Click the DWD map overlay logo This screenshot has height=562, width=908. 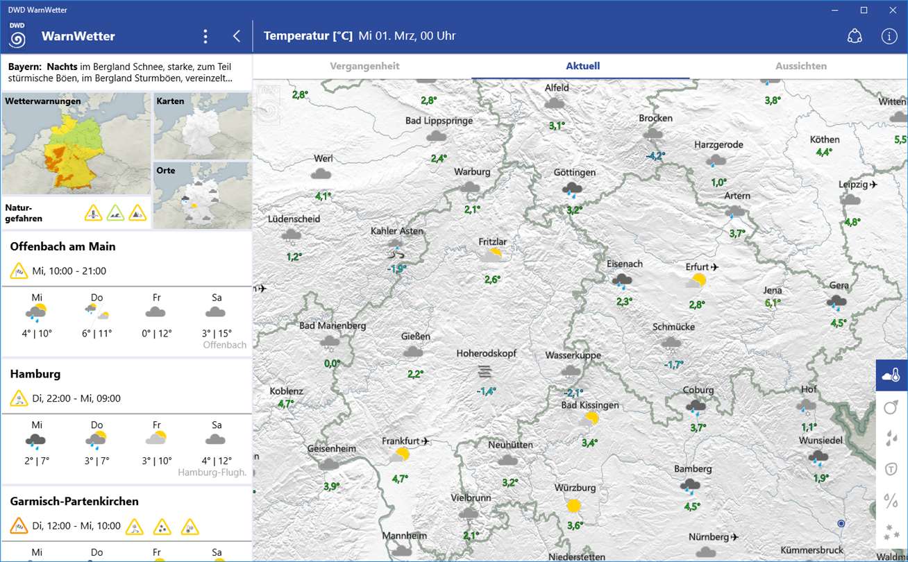coord(269,104)
